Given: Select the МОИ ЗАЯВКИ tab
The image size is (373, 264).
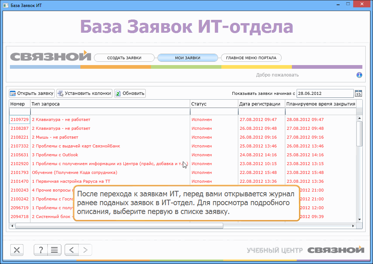Looking at the screenshot, I should pyautogui.click(x=188, y=58).
